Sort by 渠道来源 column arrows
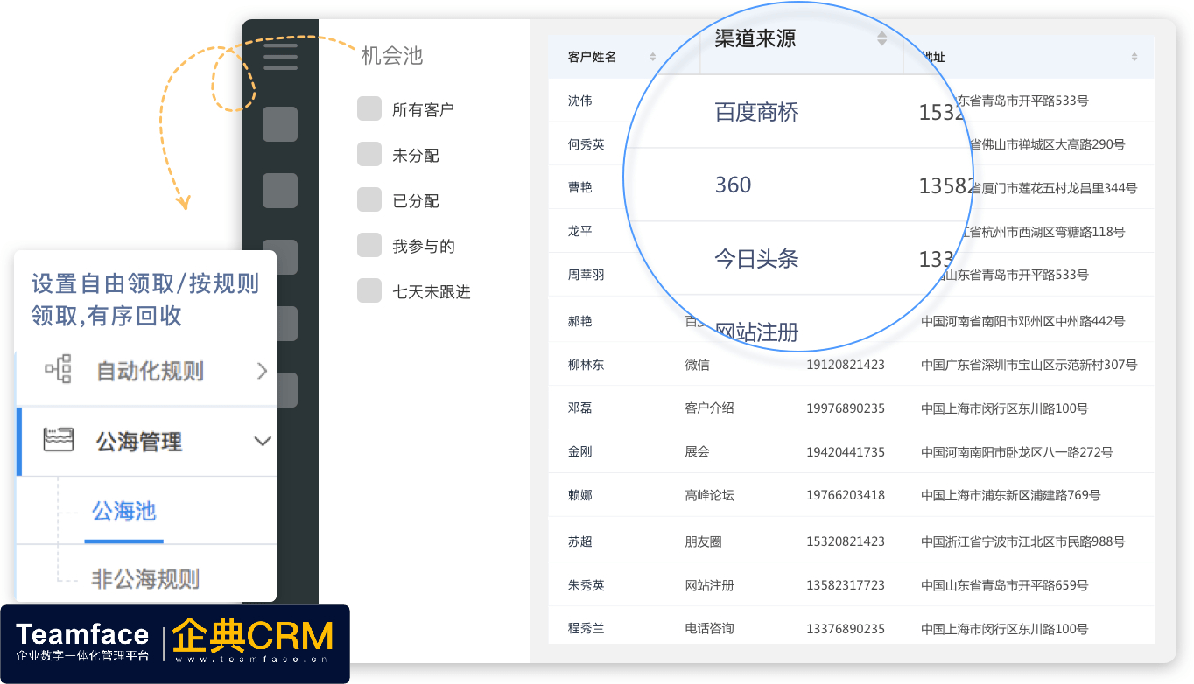The image size is (1194, 684). (x=881, y=38)
